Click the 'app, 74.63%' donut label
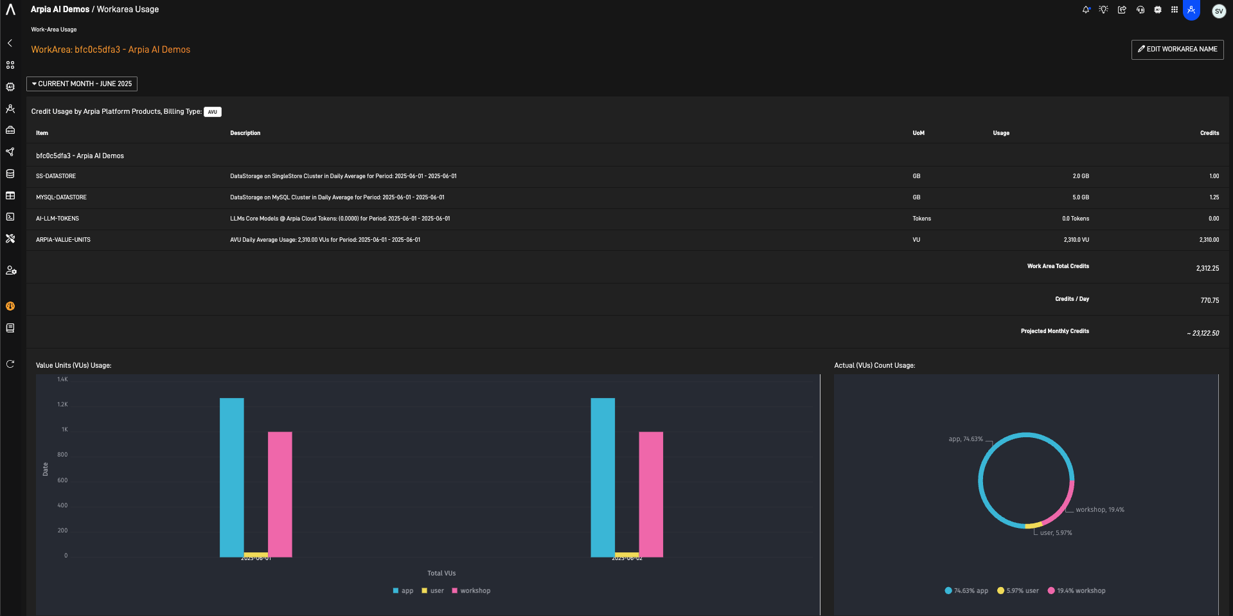This screenshot has width=1233, height=616. click(x=966, y=439)
